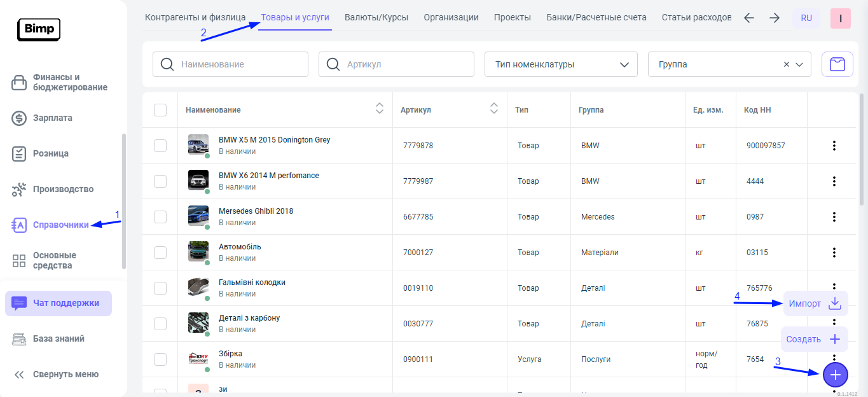Open three-dot menu for BMW X5 M row
Screen dimensions: 868x397
click(x=834, y=146)
